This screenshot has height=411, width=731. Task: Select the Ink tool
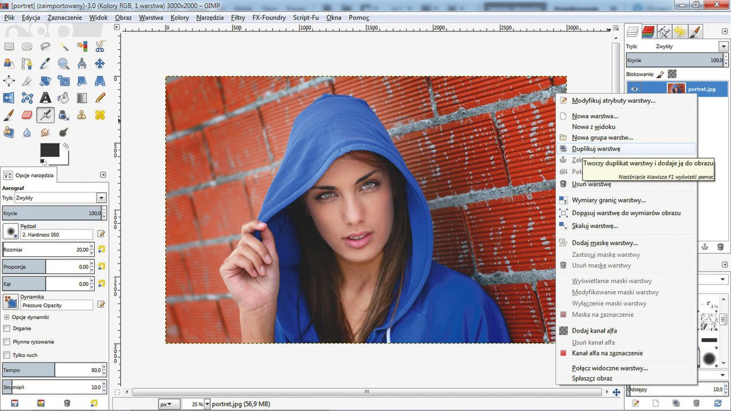(x=63, y=115)
